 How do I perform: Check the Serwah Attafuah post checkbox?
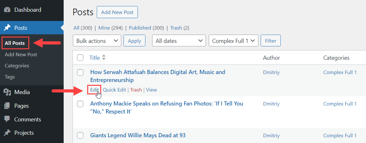tap(80, 72)
